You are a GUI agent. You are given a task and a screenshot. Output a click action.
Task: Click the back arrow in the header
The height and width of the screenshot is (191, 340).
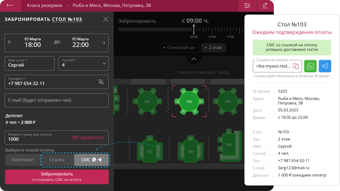(x=10, y=5)
